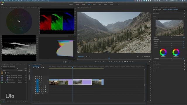Image resolution: width=187 pixels, height=105 pixels.
Task: Toggle Creative section checkbox
Action: pos(184,17)
